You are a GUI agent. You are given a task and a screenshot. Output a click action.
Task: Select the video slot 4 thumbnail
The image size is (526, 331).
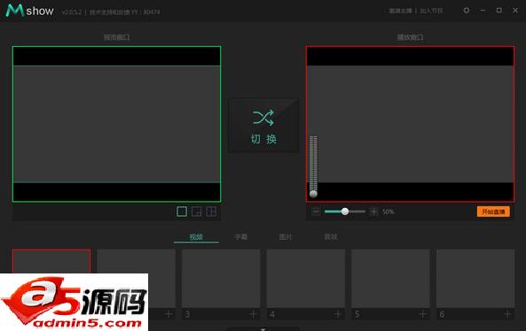[306, 278]
